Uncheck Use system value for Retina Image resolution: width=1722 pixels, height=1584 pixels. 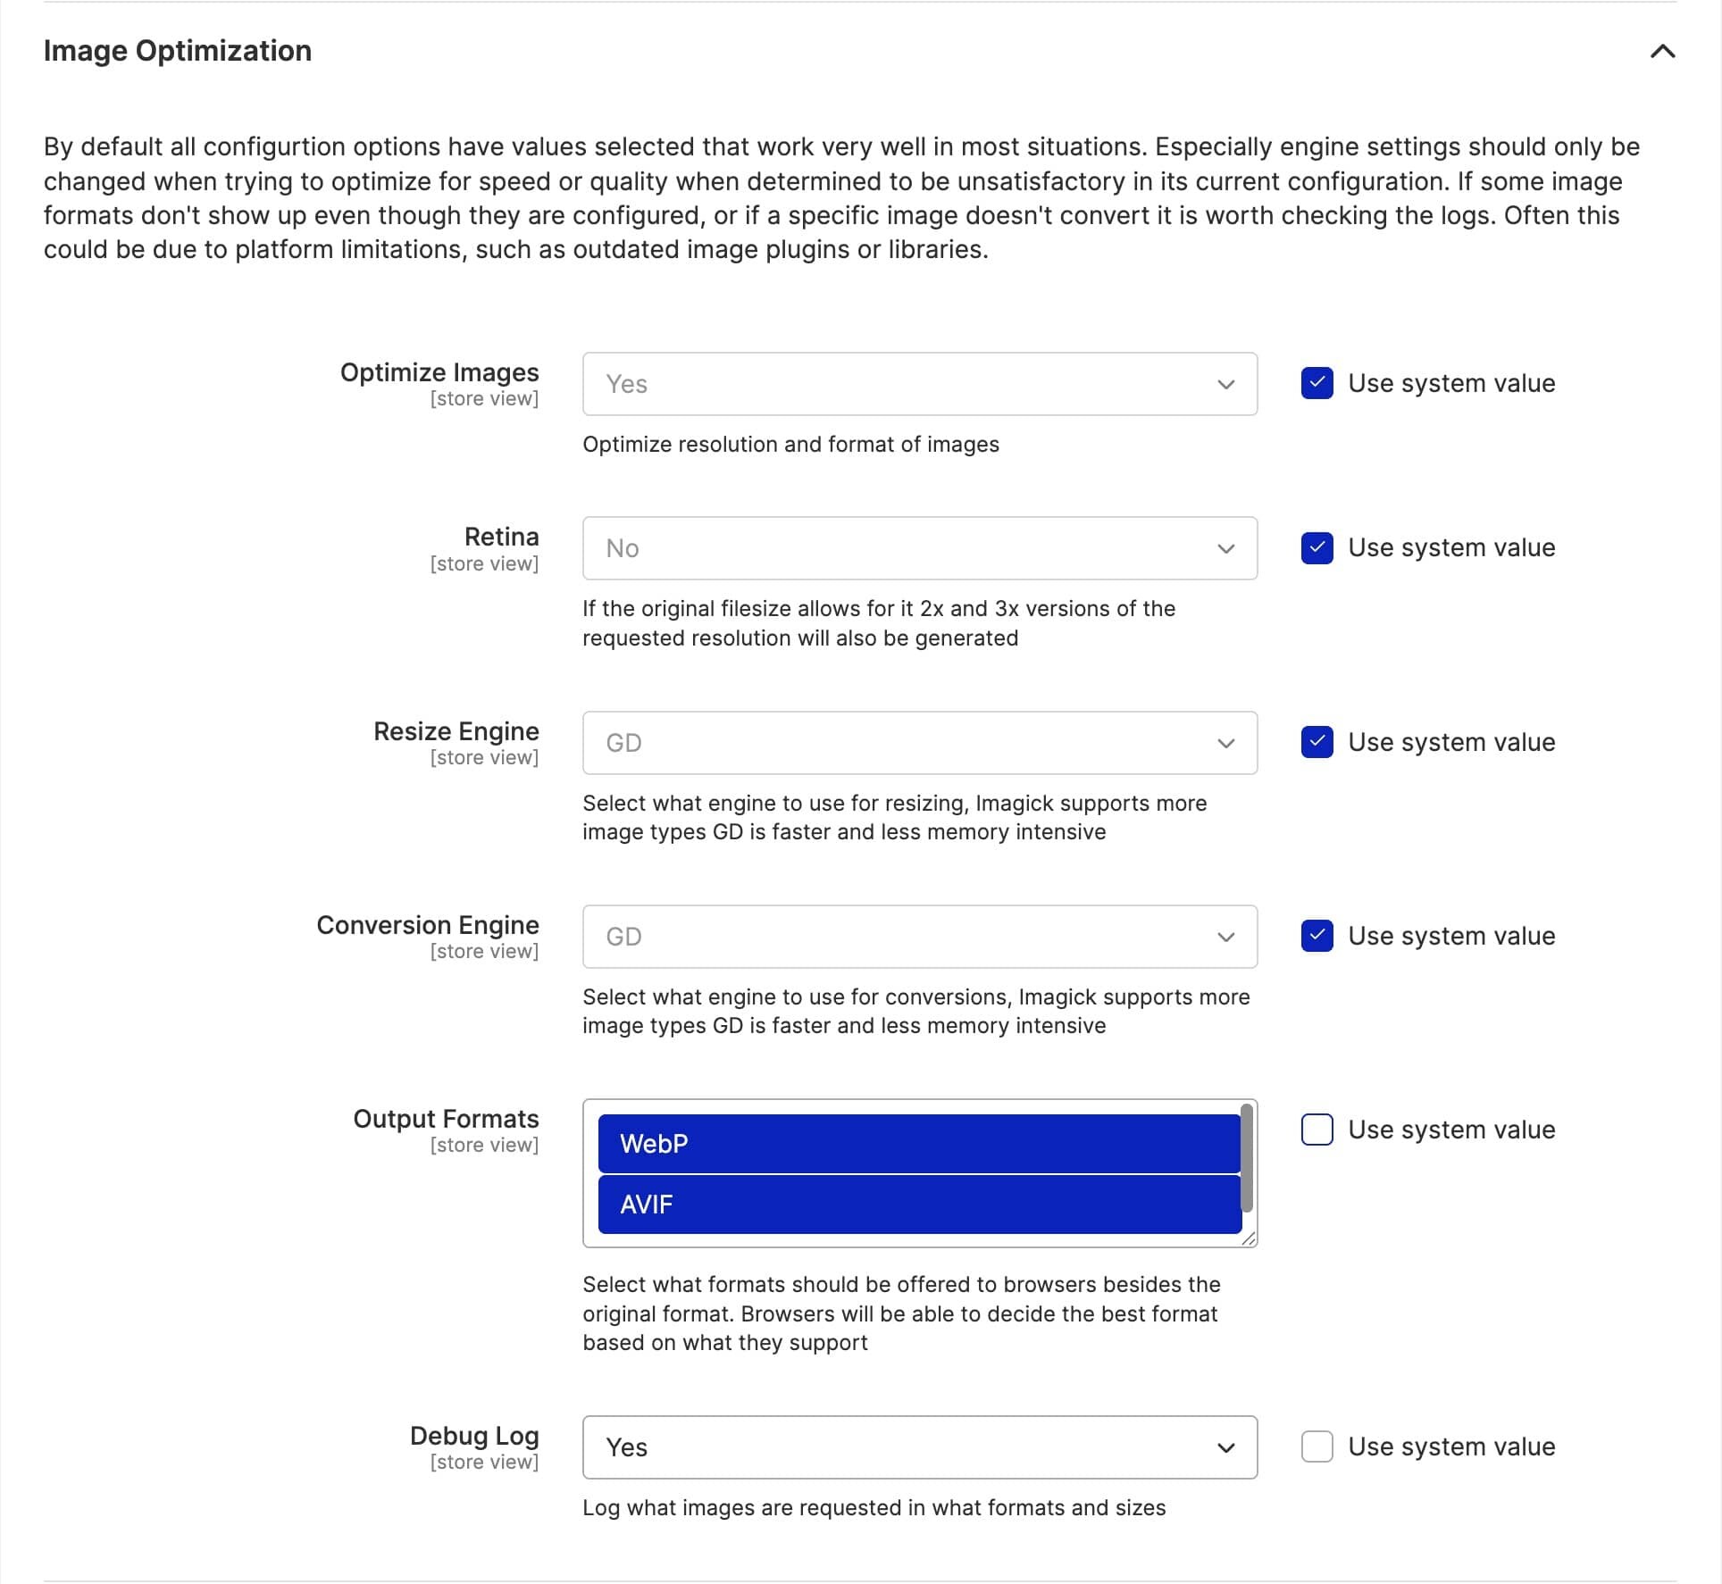(x=1317, y=547)
